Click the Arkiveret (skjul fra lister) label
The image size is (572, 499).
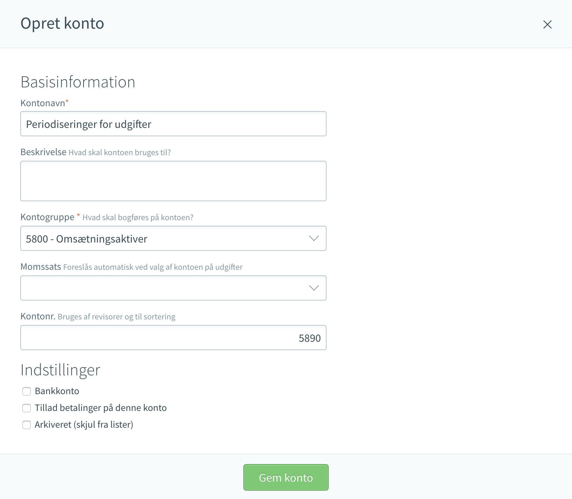(84, 425)
